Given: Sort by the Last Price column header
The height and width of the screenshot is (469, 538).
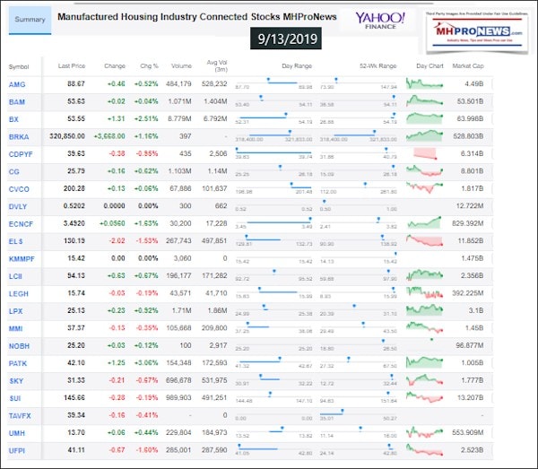Looking at the screenshot, I should coord(72,65).
